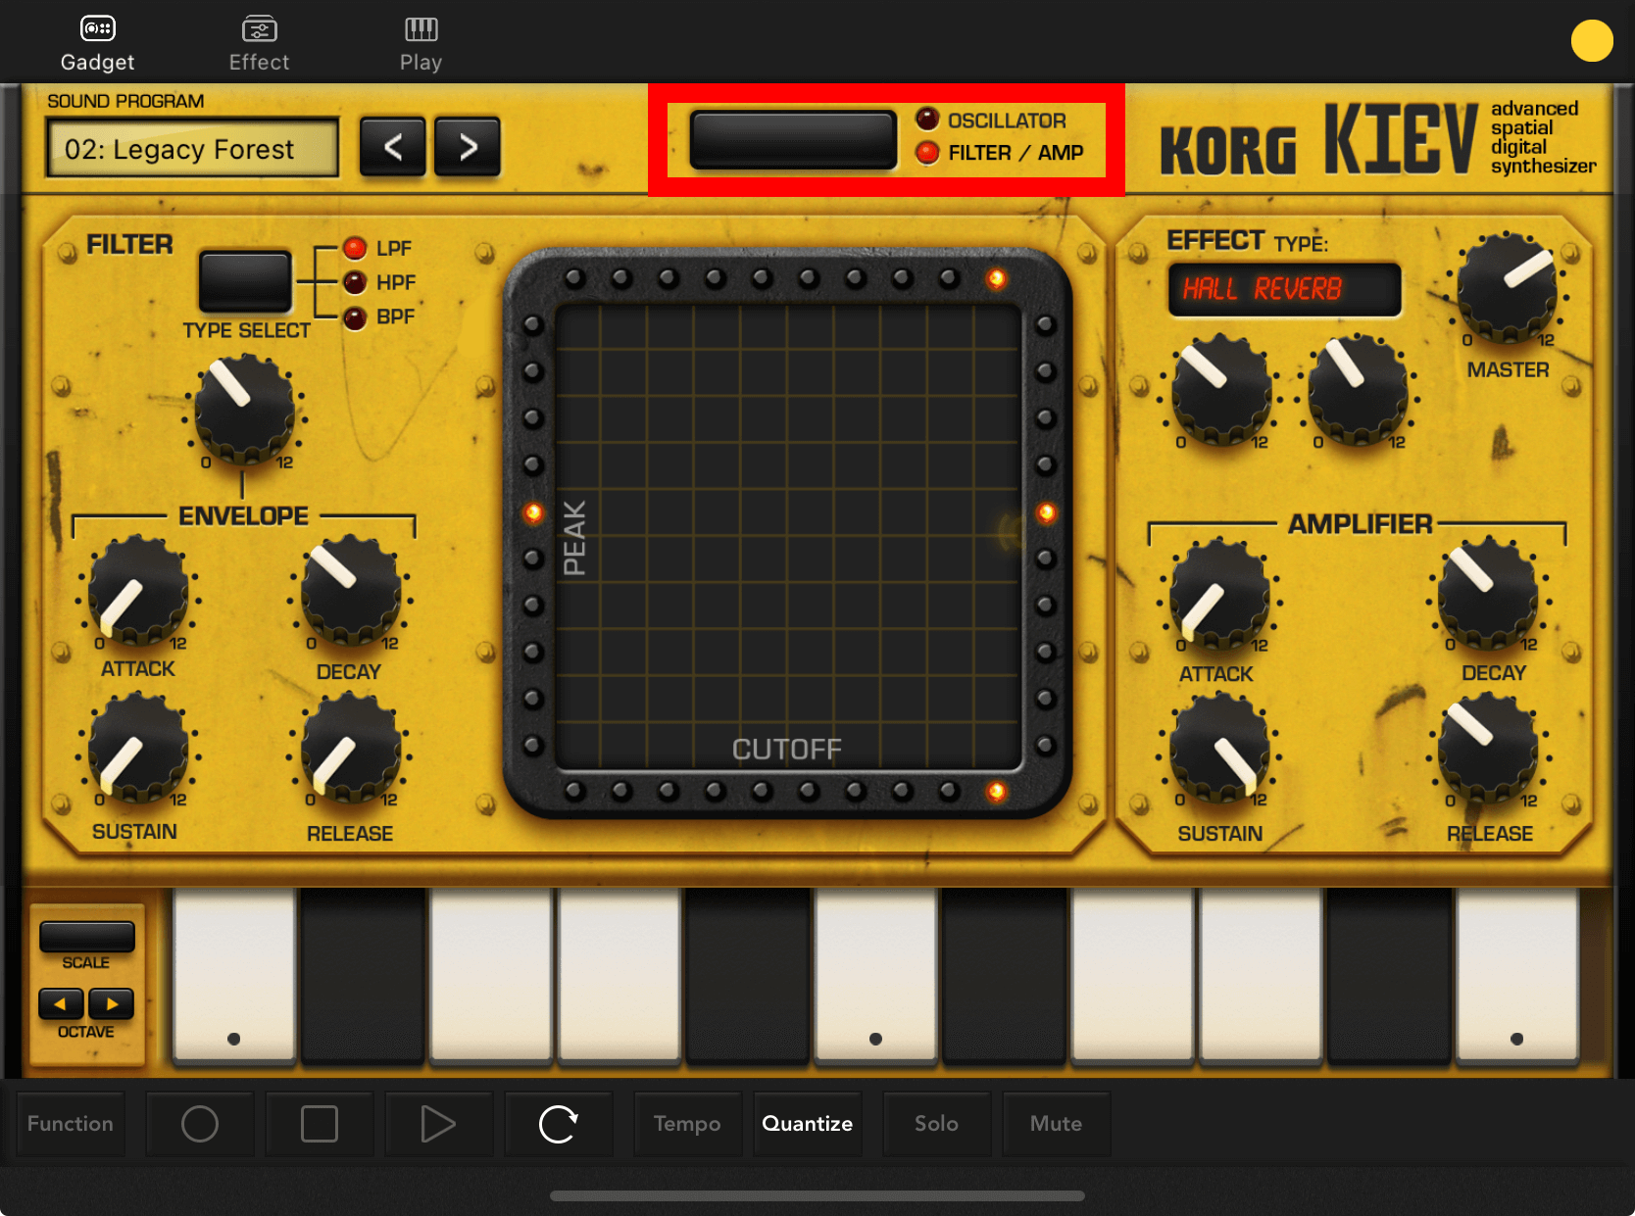The image size is (1635, 1216).
Task: Click the filter envelope amount knob
Action: 245,409
